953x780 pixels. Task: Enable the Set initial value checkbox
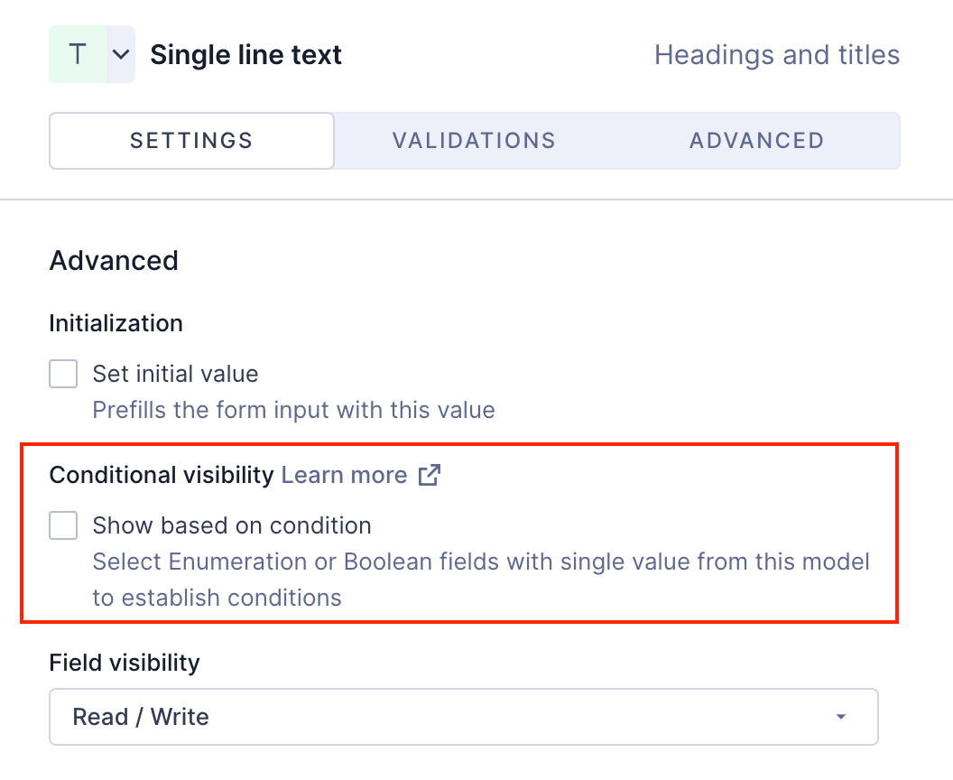coord(63,373)
